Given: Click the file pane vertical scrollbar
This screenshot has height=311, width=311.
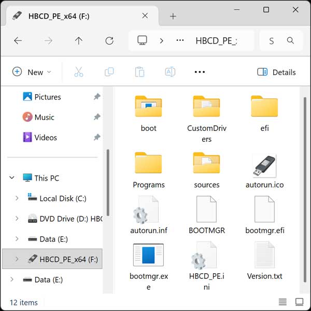Looking at the screenshot, I should [x=305, y=189].
